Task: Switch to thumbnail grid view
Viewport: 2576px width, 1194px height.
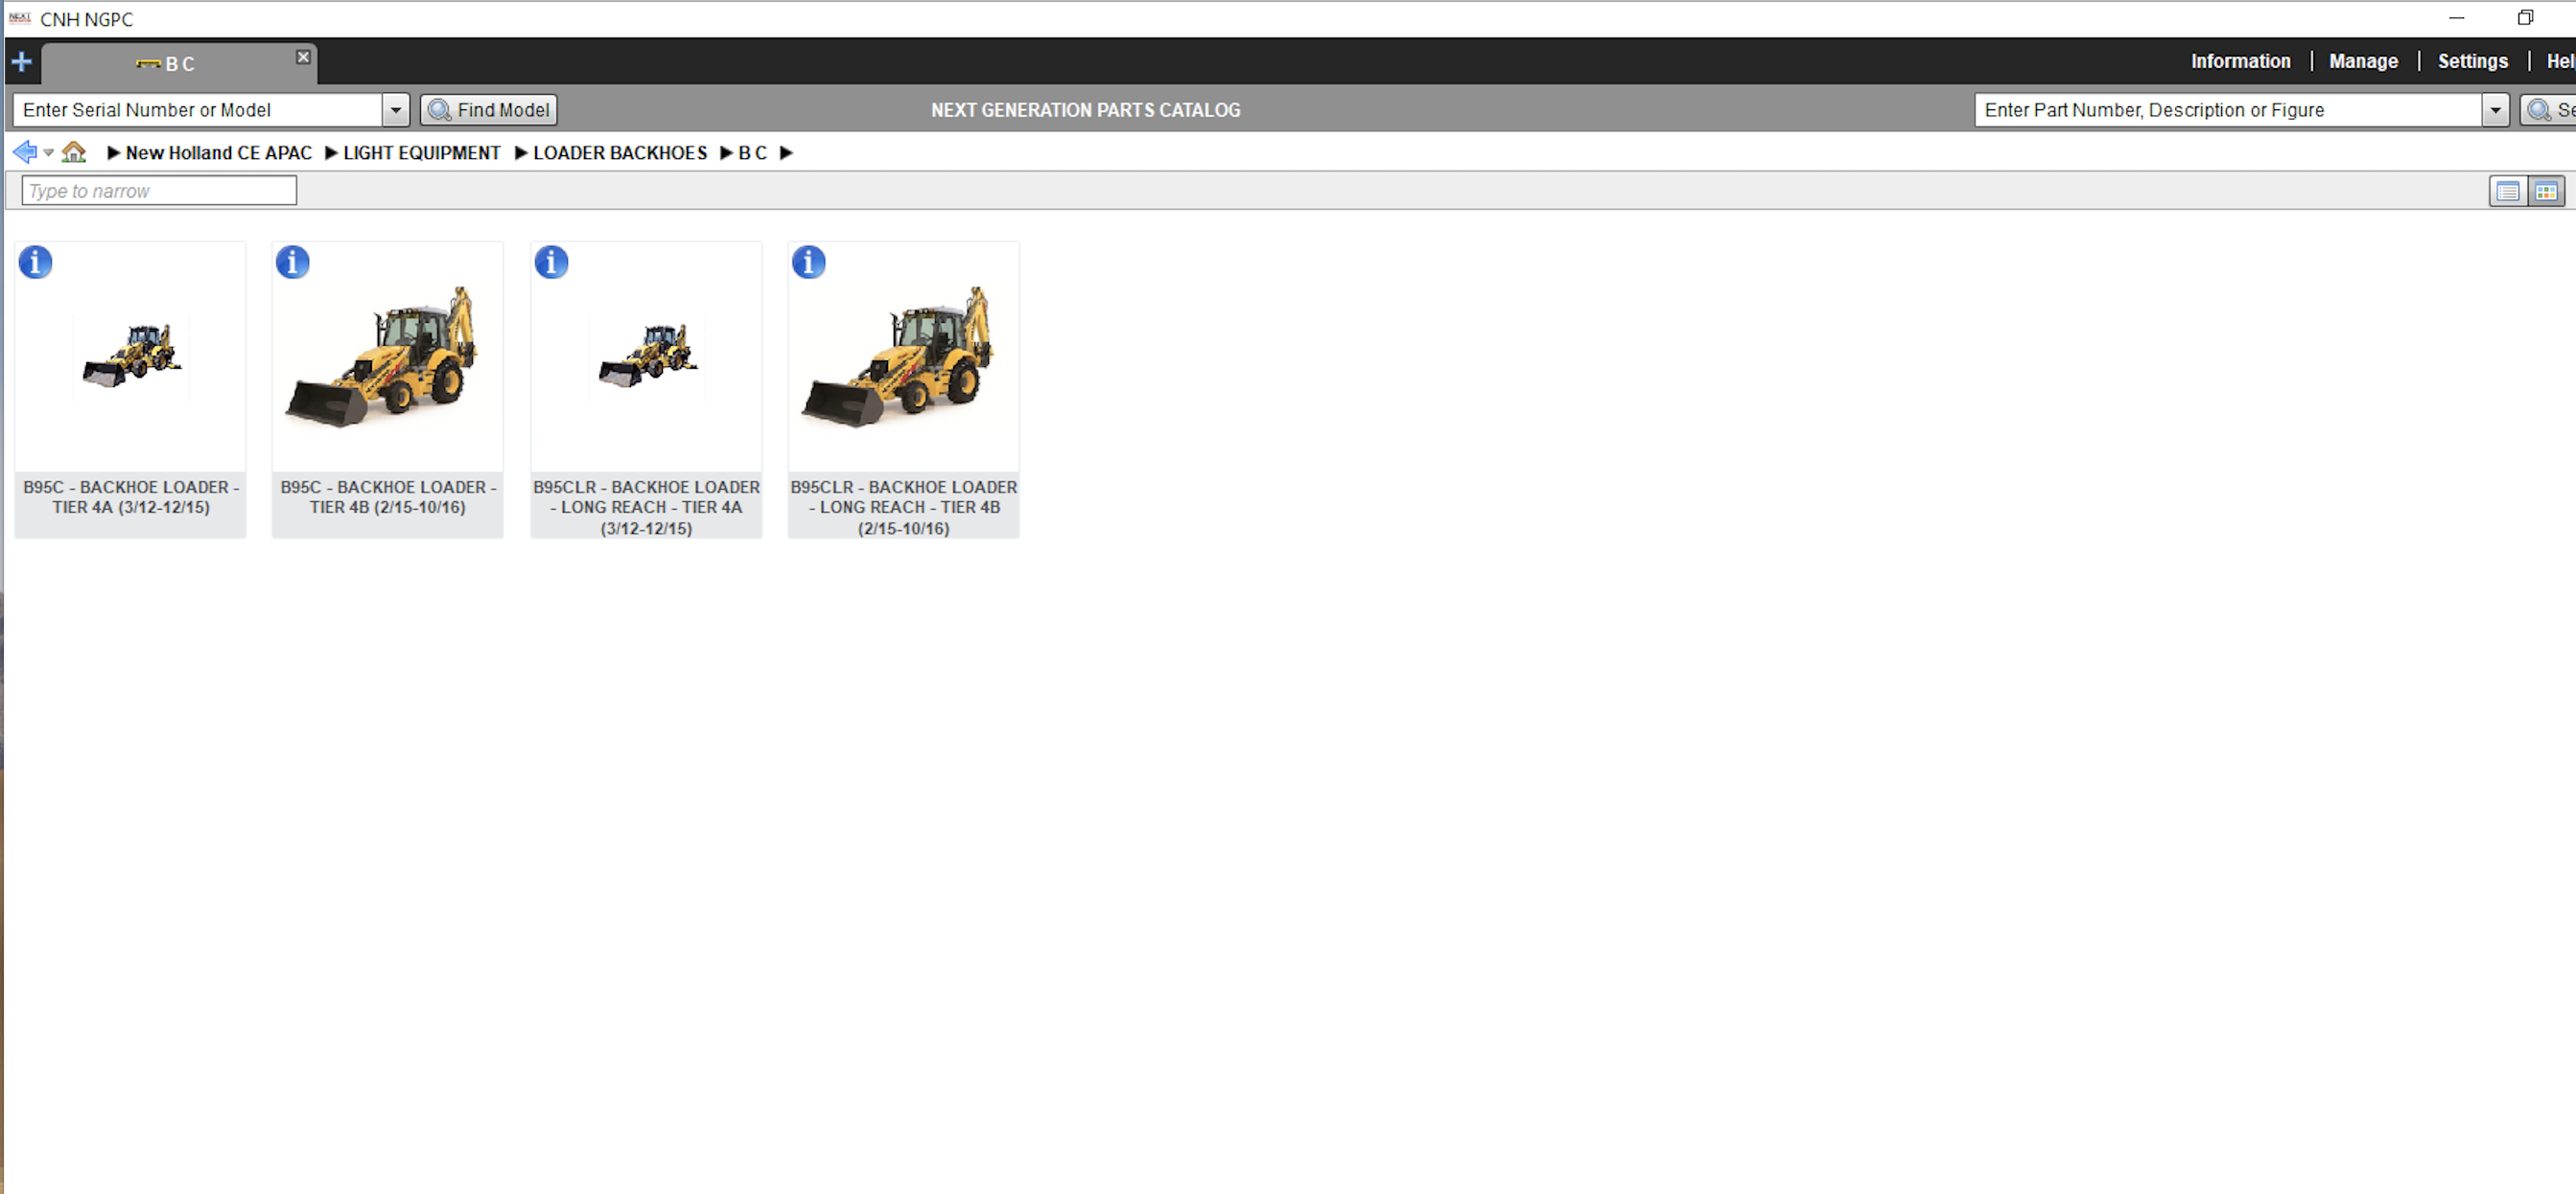Action: 2546,191
